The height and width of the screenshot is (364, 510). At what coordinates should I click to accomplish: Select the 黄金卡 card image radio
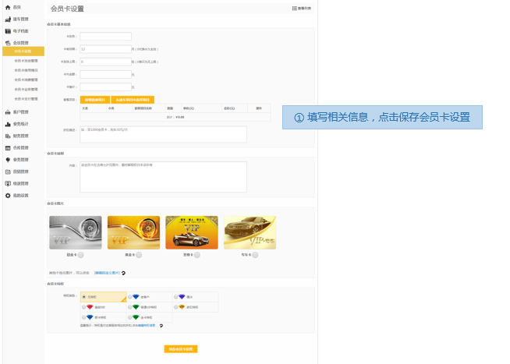139,255
